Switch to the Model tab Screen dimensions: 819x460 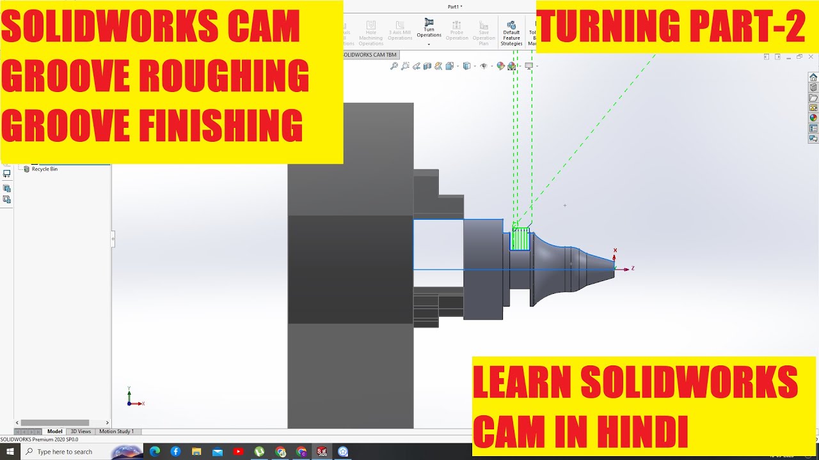[55, 432]
